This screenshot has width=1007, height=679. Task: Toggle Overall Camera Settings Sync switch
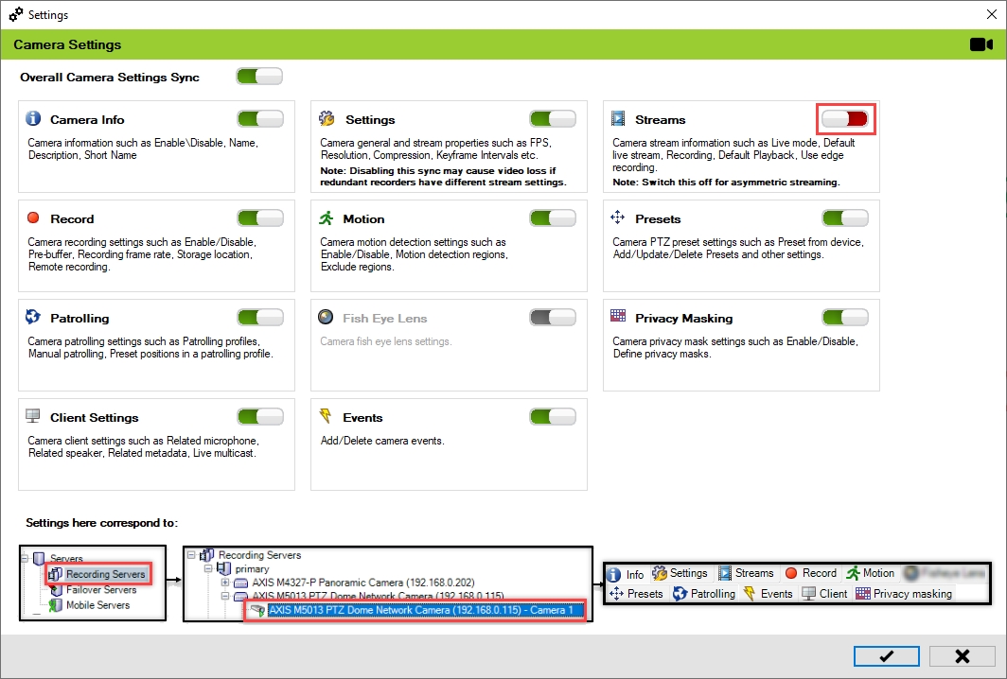(258, 77)
